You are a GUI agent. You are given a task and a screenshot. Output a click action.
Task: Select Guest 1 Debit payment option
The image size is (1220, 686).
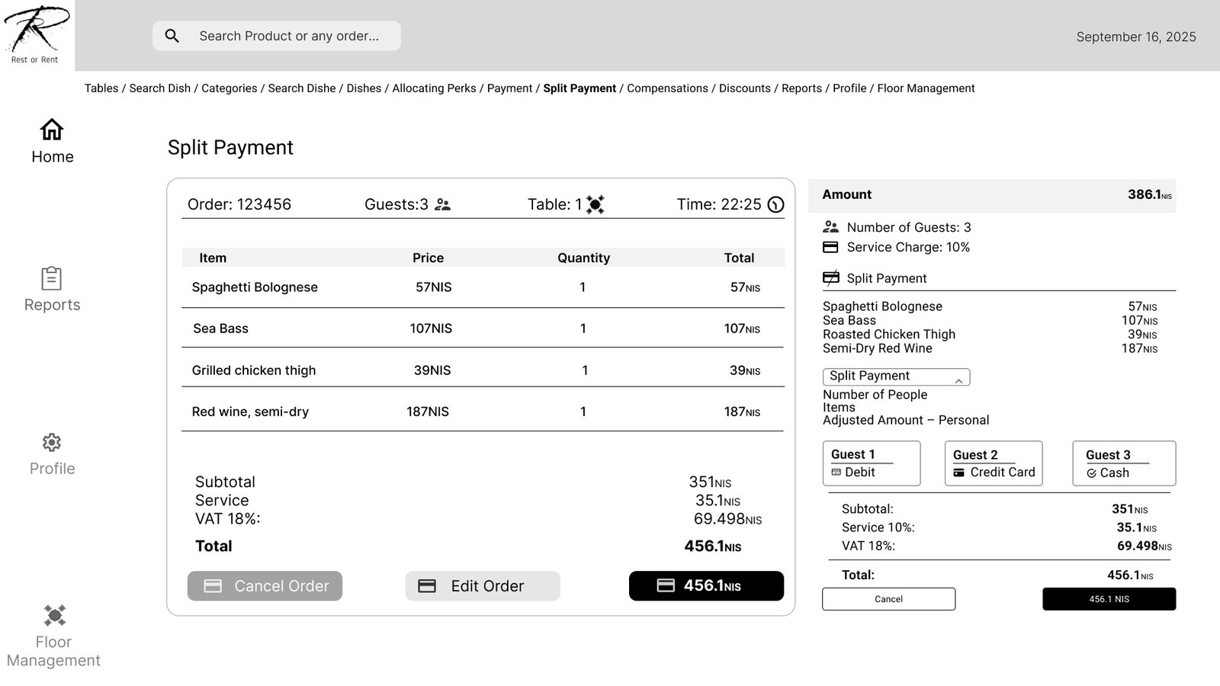click(x=871, y=463)
